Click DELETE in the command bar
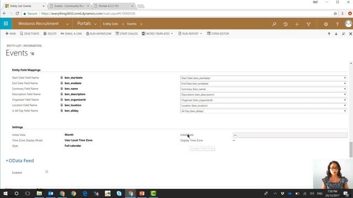 50,34
